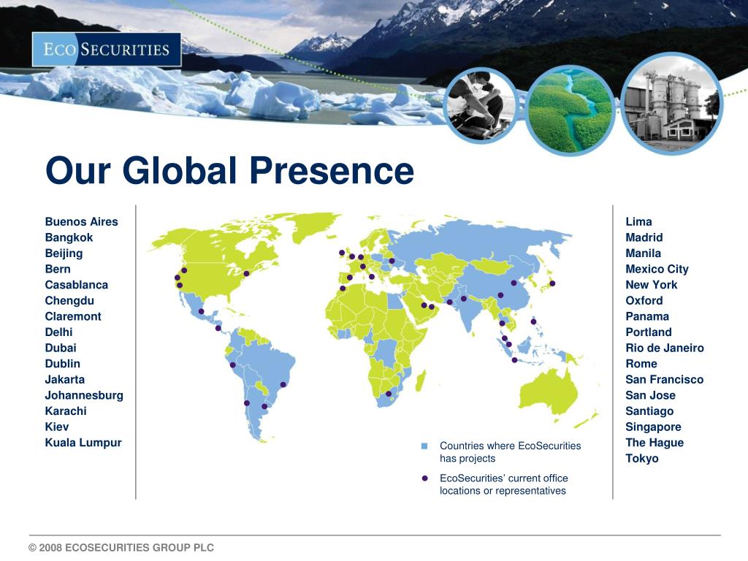Select 'Portland' in the right city list
Image resolution: width=748 pixels, height=561 pixels.
pos(649,332)
